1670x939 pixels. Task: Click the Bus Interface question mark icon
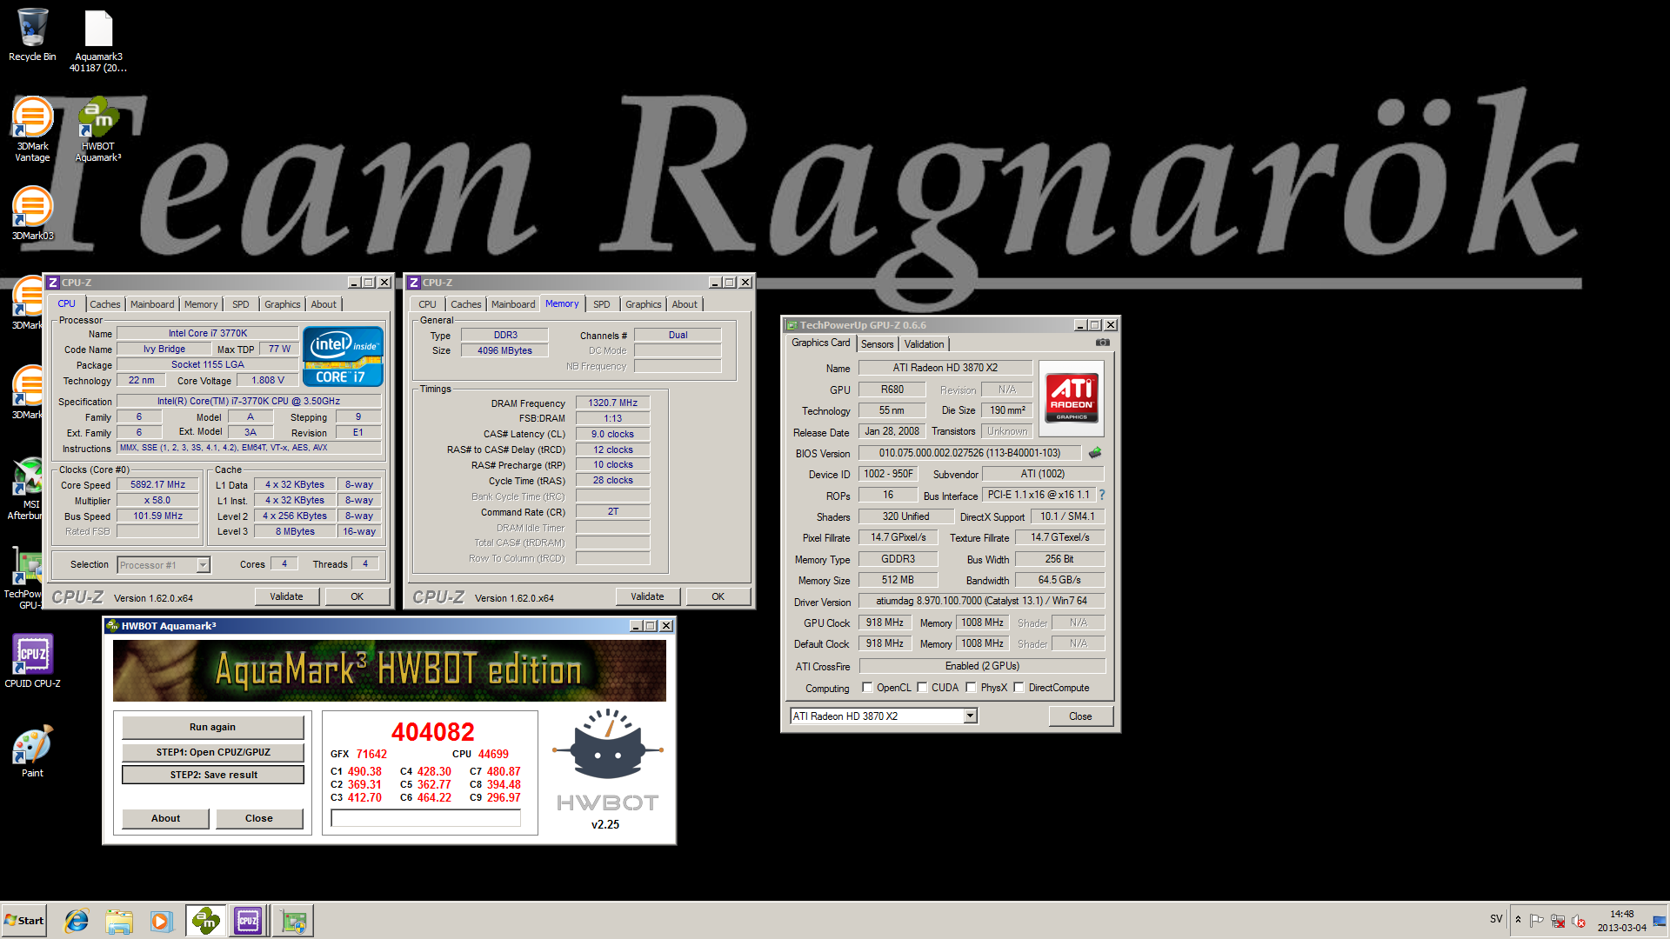(1102, 495)
